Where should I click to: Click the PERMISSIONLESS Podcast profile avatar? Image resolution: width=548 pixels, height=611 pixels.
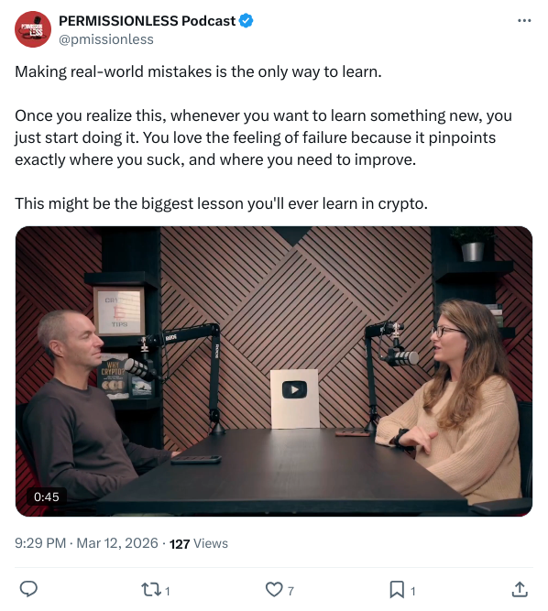pos(33,29)
